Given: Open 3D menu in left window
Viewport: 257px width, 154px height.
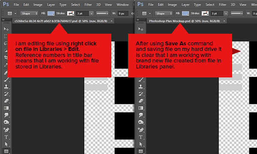Looking at the screenshot, I should click(99, 5).
